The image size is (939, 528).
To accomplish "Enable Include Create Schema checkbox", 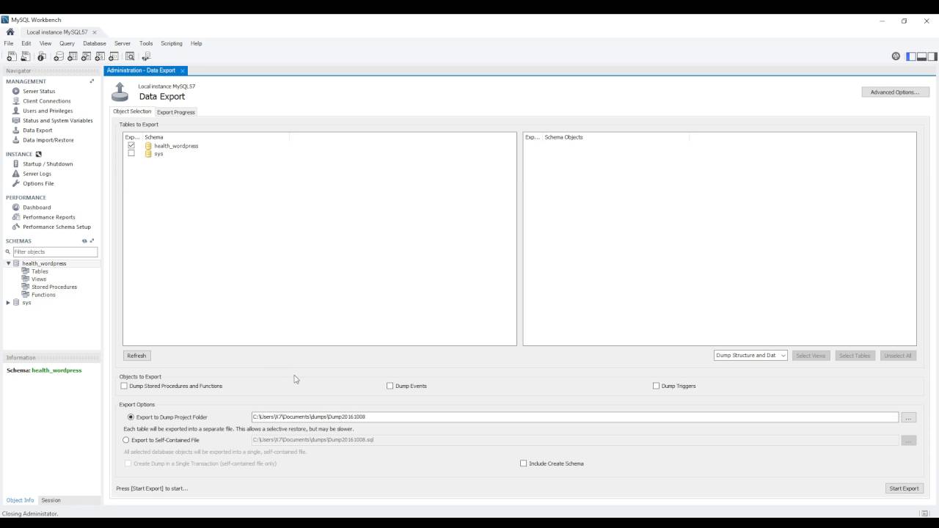I will [524, 463].
